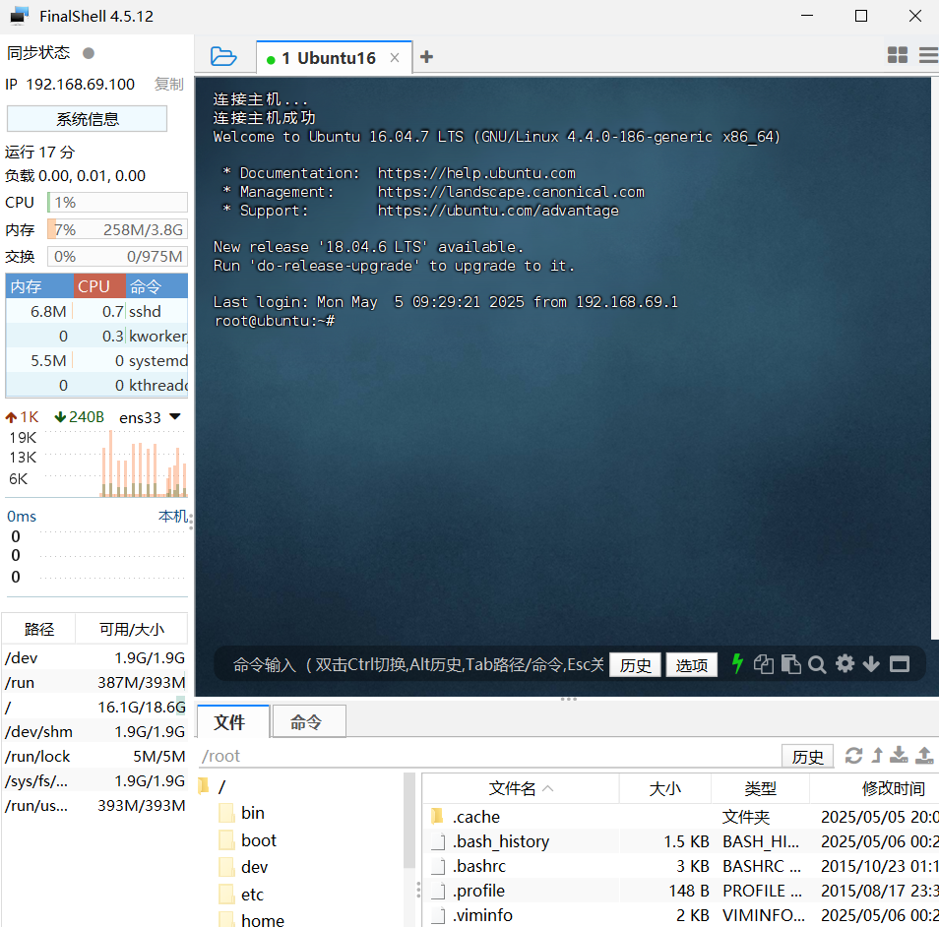The image size is (939, 927).
Task: Select the boot folder in tree
Action: (x=248, y=840)
